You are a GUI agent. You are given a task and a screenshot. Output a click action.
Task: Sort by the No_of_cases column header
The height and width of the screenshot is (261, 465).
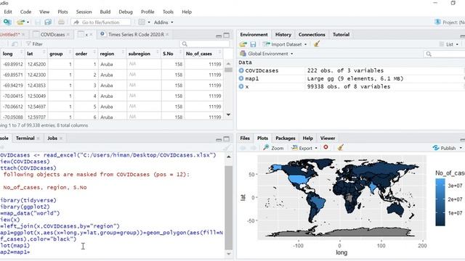(x=203, y=54)
